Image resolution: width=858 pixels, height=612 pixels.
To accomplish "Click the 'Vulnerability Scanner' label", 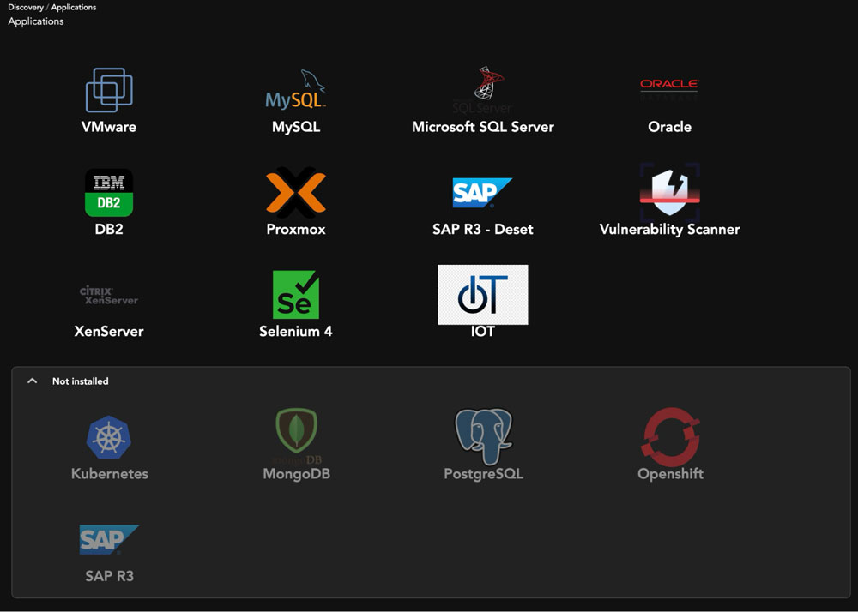I will (670, 229).
